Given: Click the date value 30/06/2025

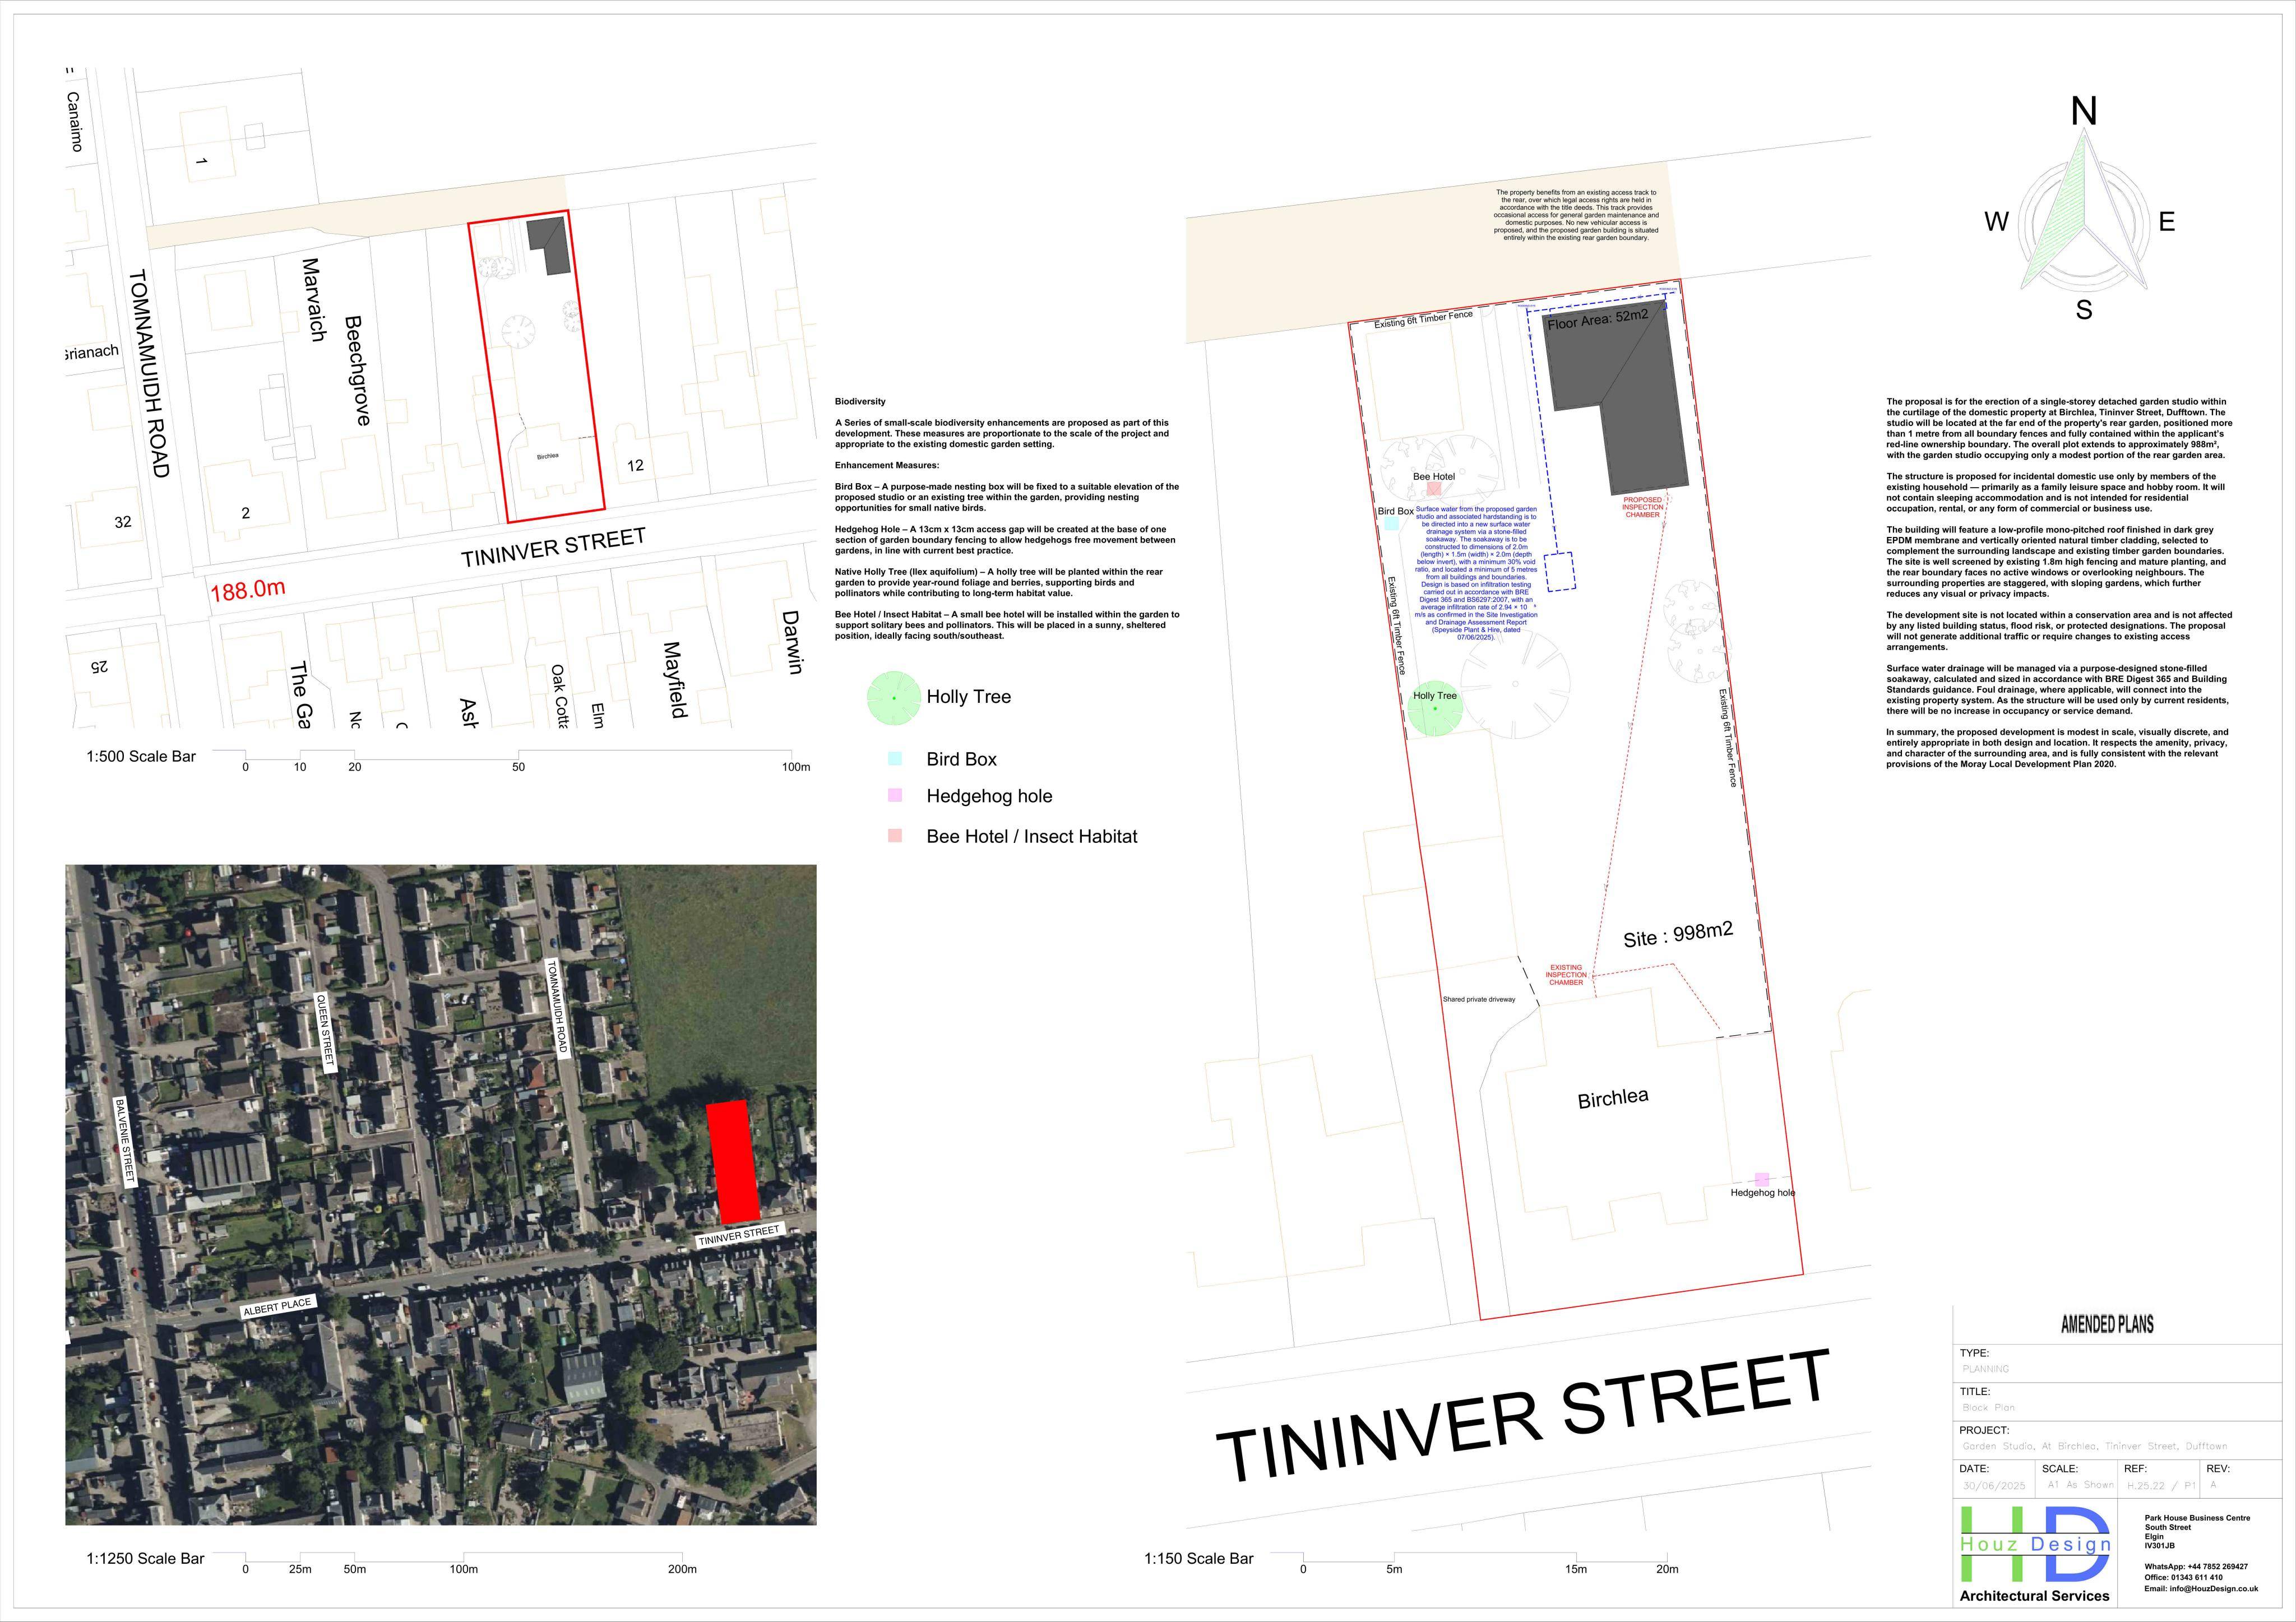Looking at the screenshot, I should [1993, 1486].
